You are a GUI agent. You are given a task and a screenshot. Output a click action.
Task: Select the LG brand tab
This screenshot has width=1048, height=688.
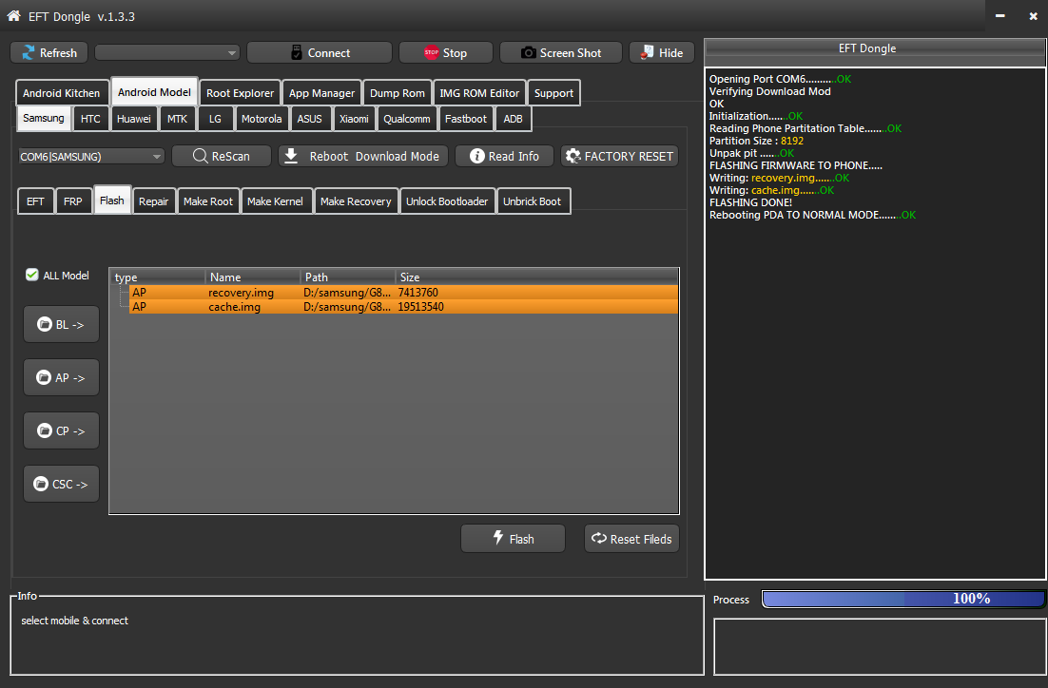215,119
